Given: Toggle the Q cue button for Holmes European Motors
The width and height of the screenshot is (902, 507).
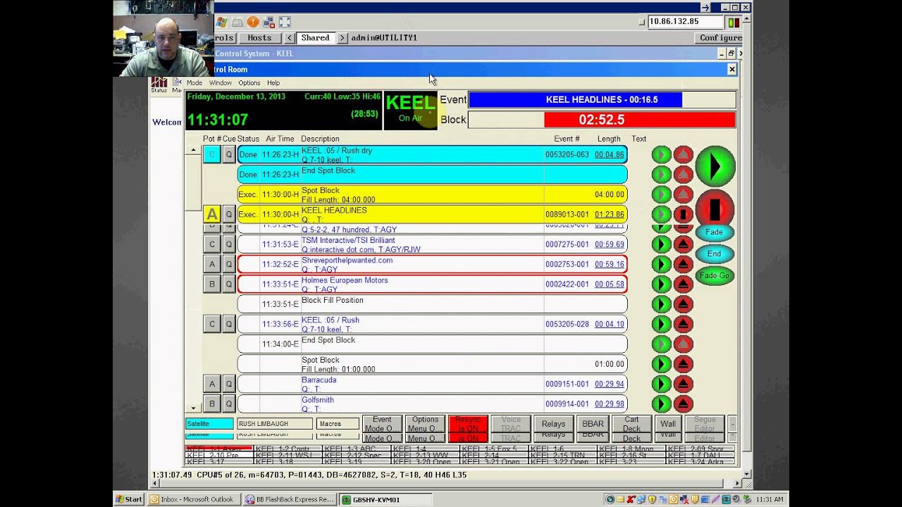Looking at the screenshot, I should coord(228,284).
